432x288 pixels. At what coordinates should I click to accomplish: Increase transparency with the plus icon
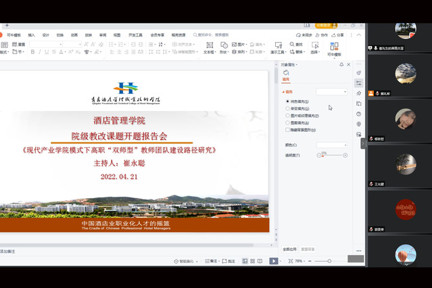(345, 155)
